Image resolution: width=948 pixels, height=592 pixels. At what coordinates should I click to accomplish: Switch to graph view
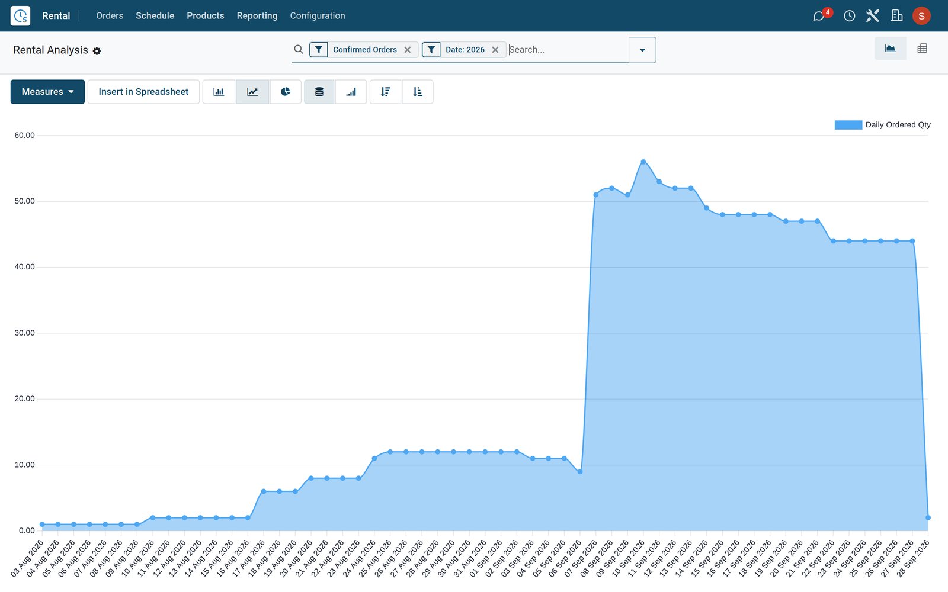pos(891,49)
